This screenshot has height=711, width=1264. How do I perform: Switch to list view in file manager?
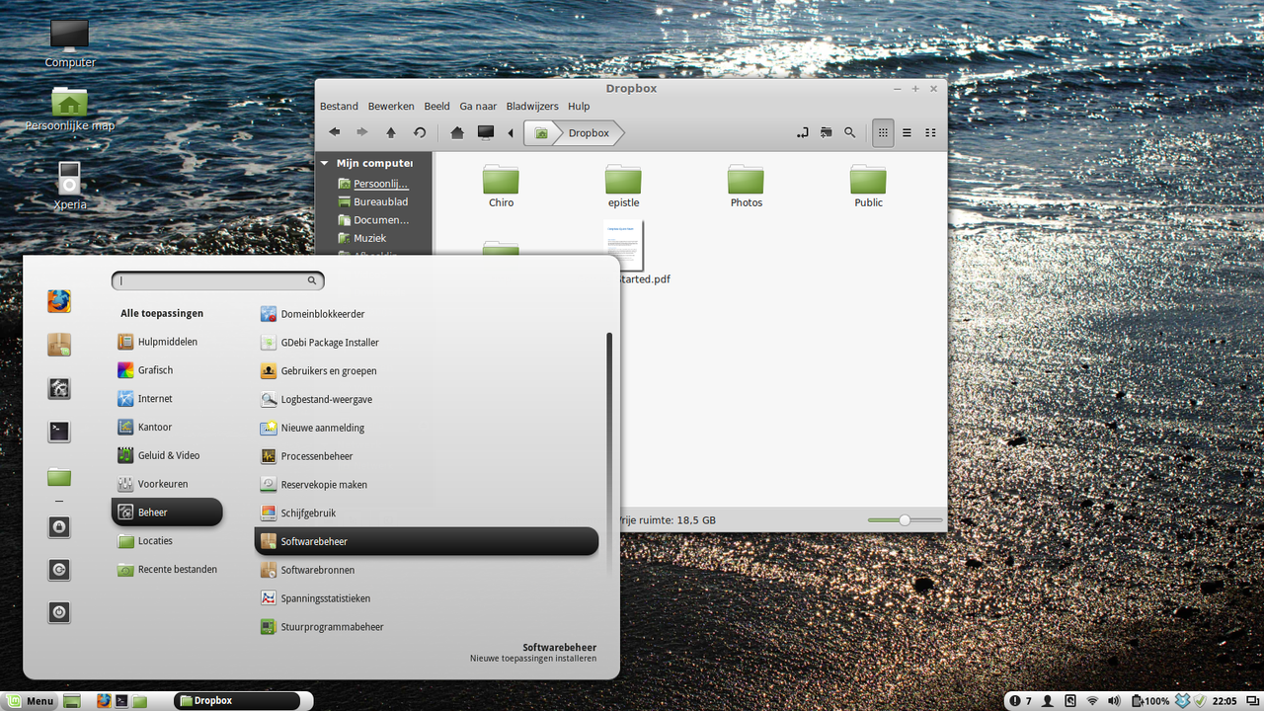(x=907, y=132)
